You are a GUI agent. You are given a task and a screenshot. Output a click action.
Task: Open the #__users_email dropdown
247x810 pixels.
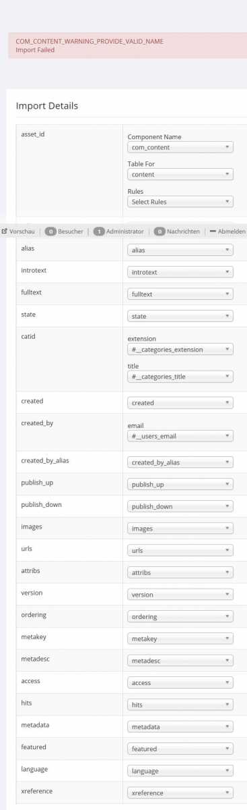(x=180, y=436)
